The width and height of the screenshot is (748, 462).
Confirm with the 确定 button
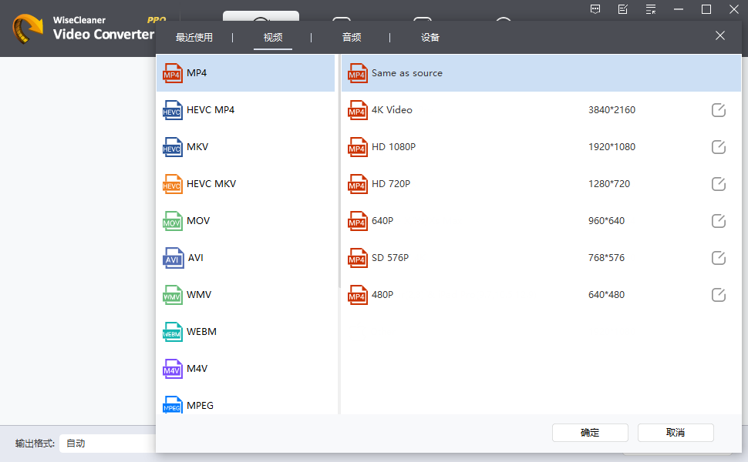(590, 433)
